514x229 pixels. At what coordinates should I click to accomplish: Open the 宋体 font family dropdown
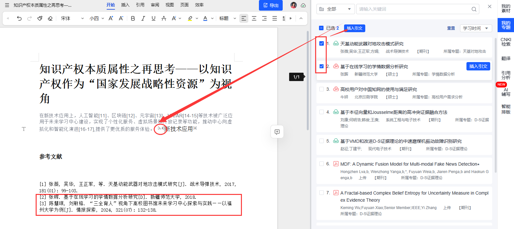72,18
